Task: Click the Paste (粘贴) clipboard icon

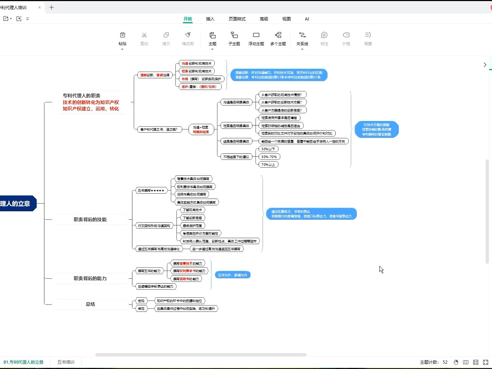Action: pos(122,35)
